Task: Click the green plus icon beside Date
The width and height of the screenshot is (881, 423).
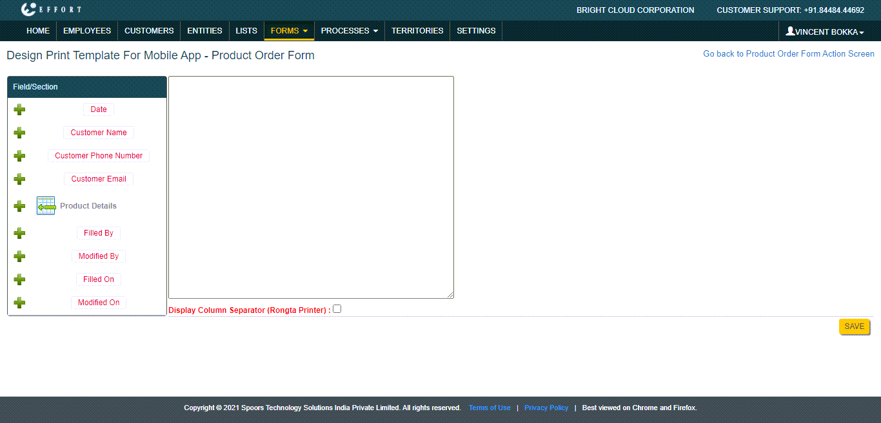Action: (x=19, y=109)
